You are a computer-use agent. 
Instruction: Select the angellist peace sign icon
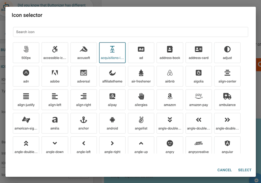(141, 123)
